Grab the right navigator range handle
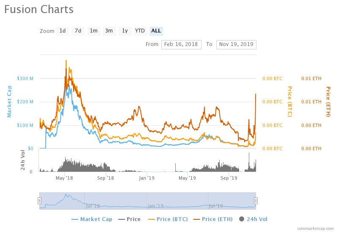 point(256,201)
